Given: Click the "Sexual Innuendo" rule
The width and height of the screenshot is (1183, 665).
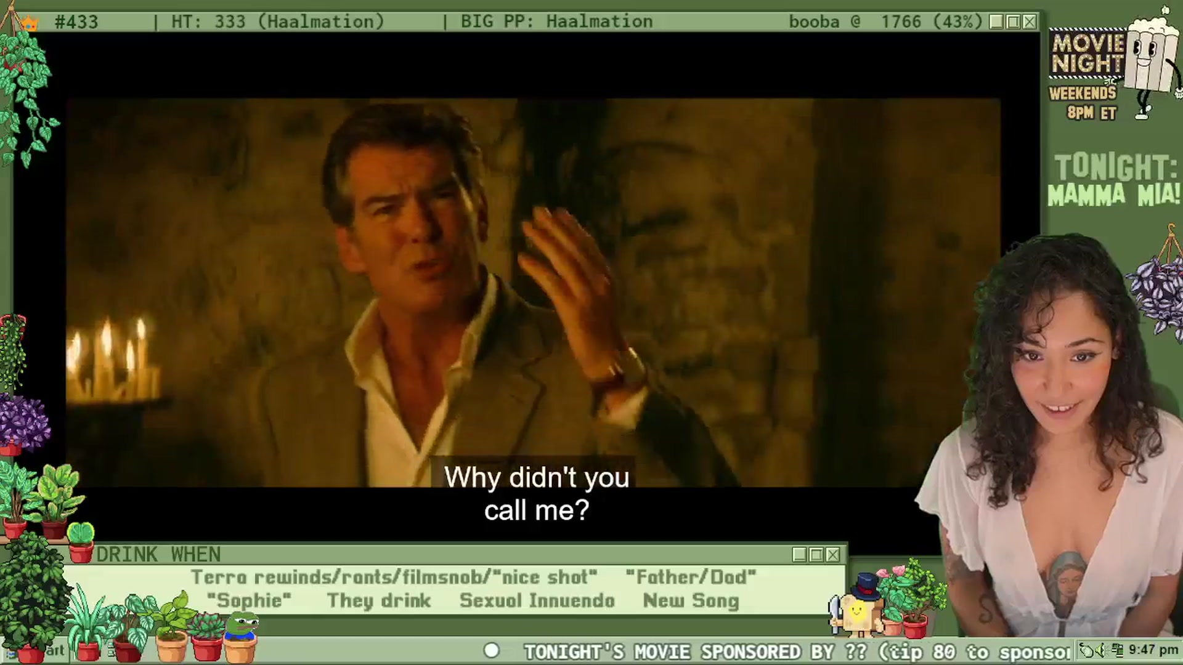Looking at the screenshot, I should [537, 601].
